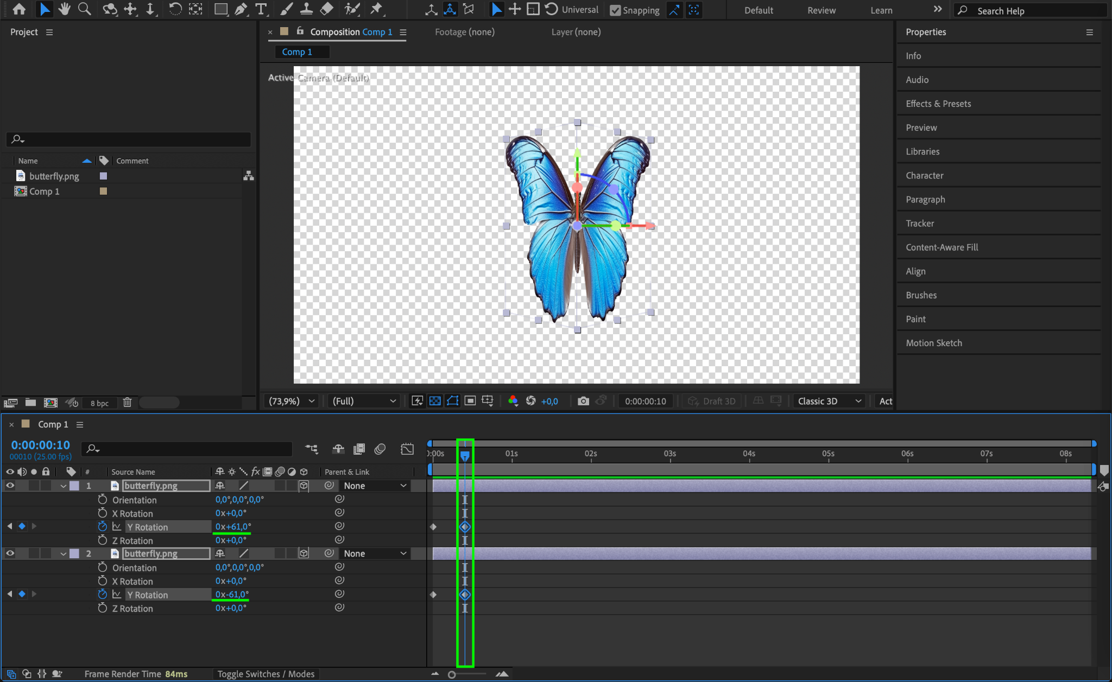Select the Puppet Pin tool
1112x682 pixels.
[376, 9]
